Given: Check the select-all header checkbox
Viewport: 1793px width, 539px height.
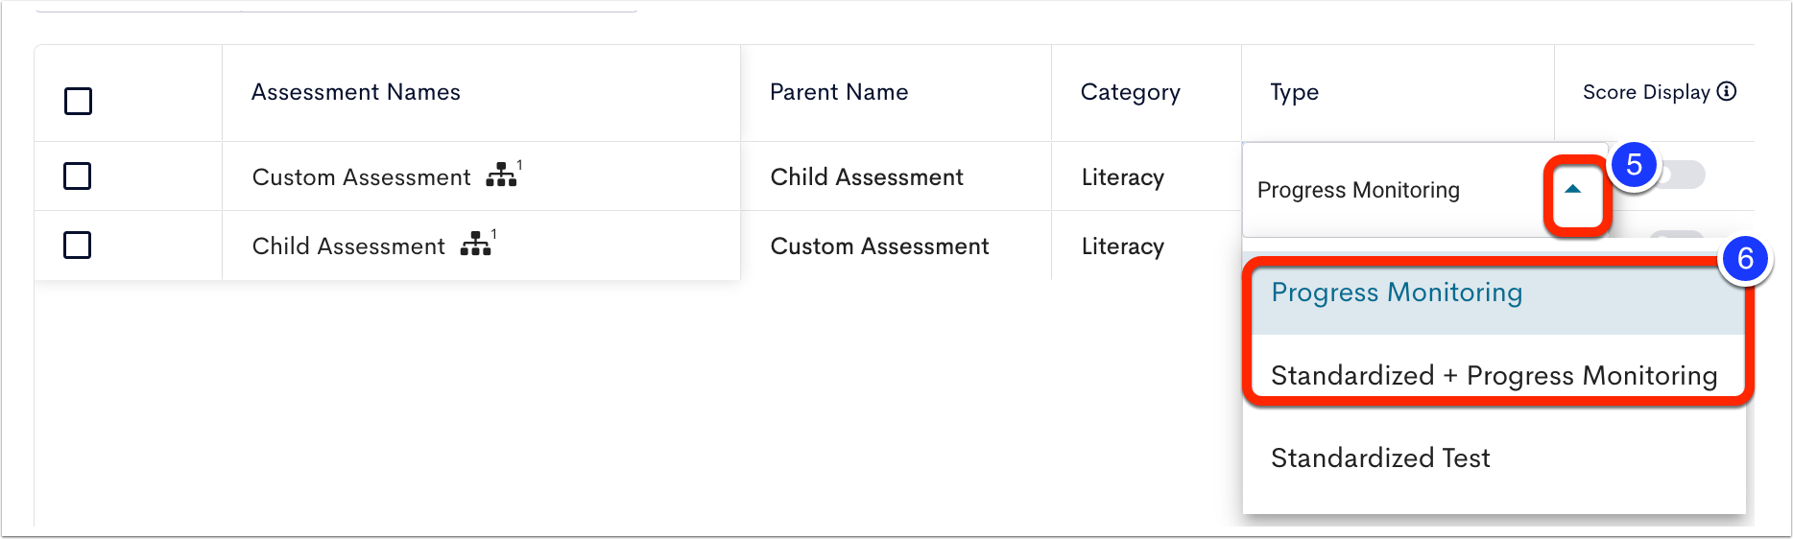Looking at the screenshot, I should pyautogui.click(x=78, y=101).
